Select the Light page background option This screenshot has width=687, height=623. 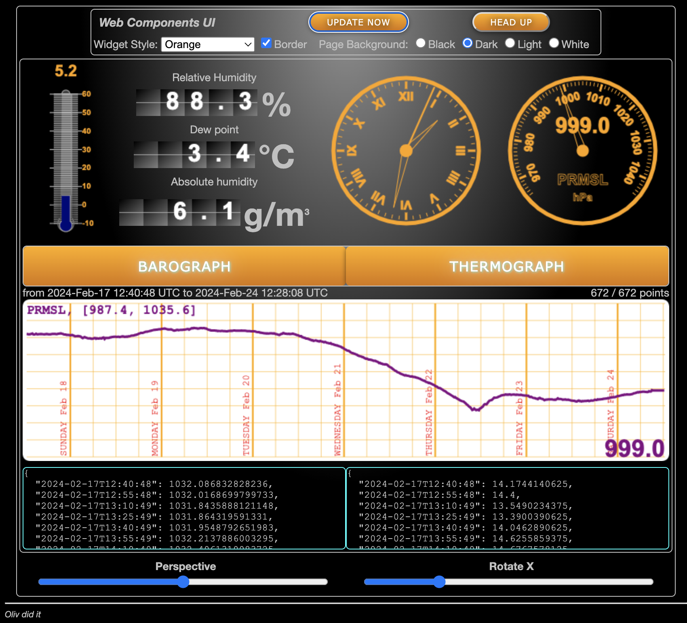510,43
